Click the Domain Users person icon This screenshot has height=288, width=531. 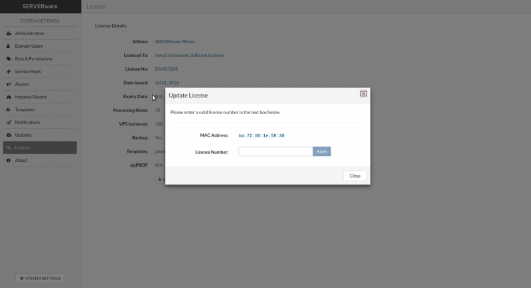tap(9, 46)
